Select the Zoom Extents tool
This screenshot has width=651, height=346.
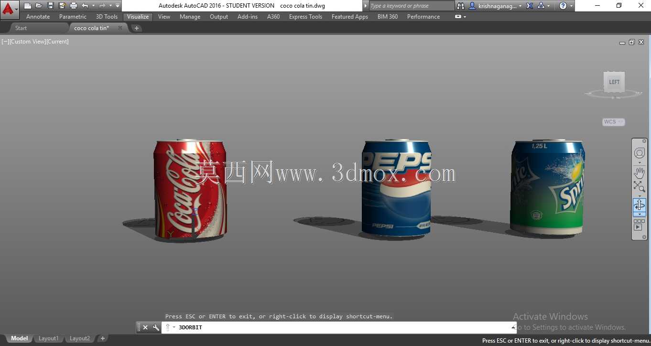coord(640,186)
